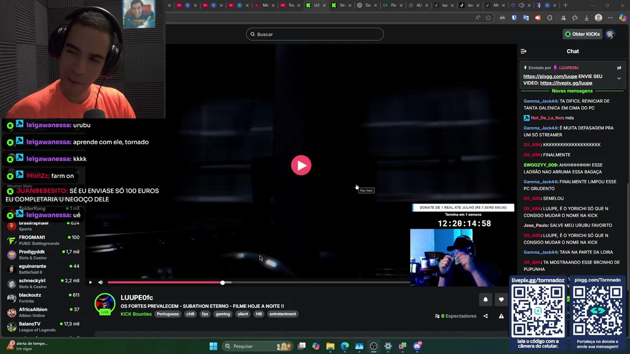Click the Buscar search field
630x354 pixels.
(315, 34)
